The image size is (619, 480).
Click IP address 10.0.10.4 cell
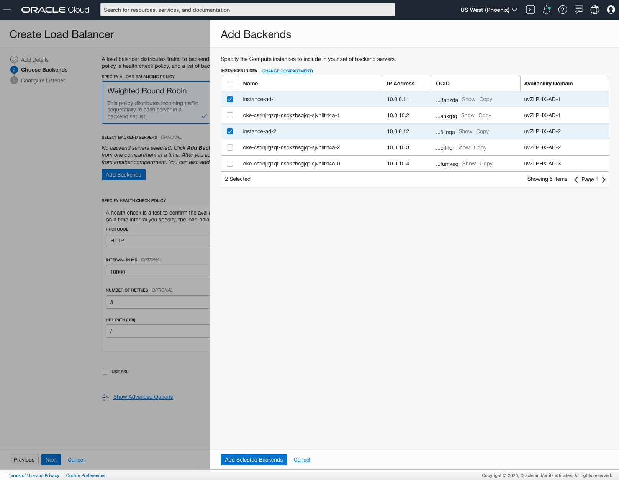pyautogui.click(x=398, y=164)
